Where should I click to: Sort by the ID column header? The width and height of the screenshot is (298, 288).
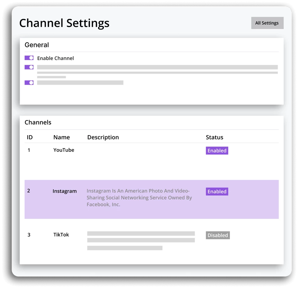point(30,137)
